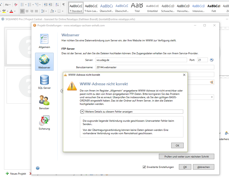Open the Sicherung backup section
The width and height of the screenshot is (229, 180).
44,123
